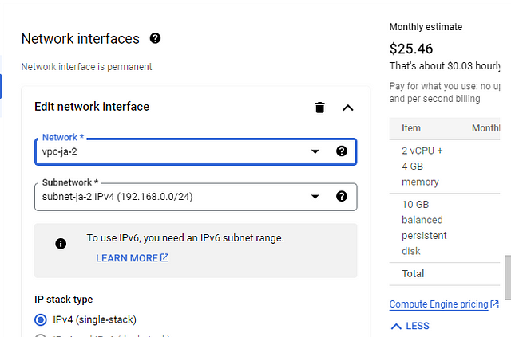Delete the network interface with trash icon
Viewport: 511px width, 337px height.
click(x=319, y=108)
